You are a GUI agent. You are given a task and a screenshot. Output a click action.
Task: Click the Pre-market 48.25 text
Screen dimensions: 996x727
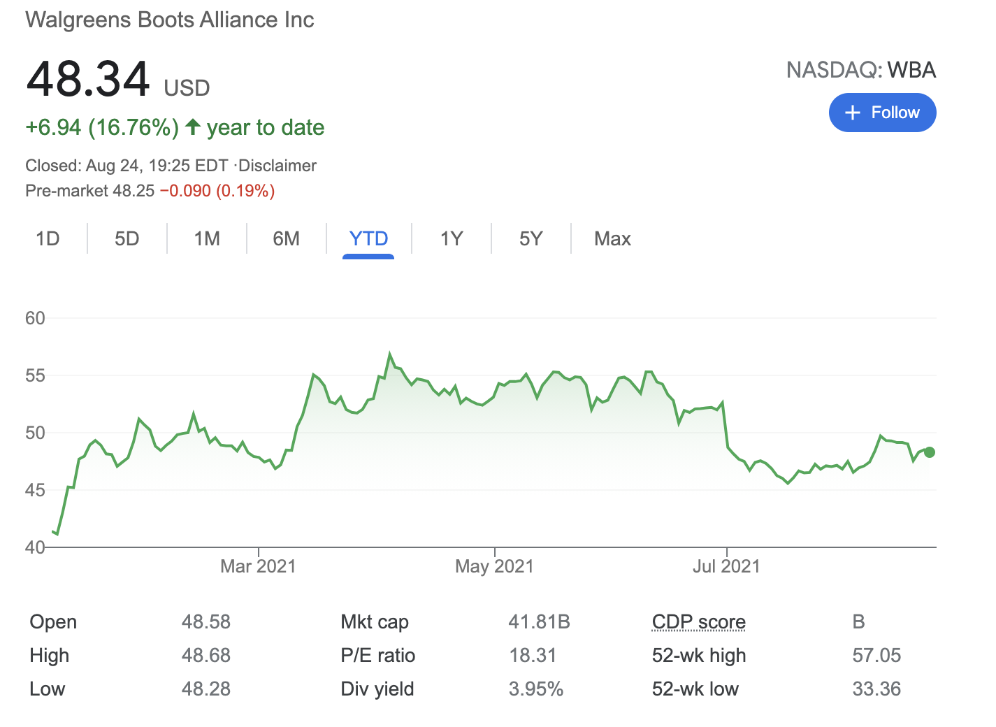click(x=89, y=191)
